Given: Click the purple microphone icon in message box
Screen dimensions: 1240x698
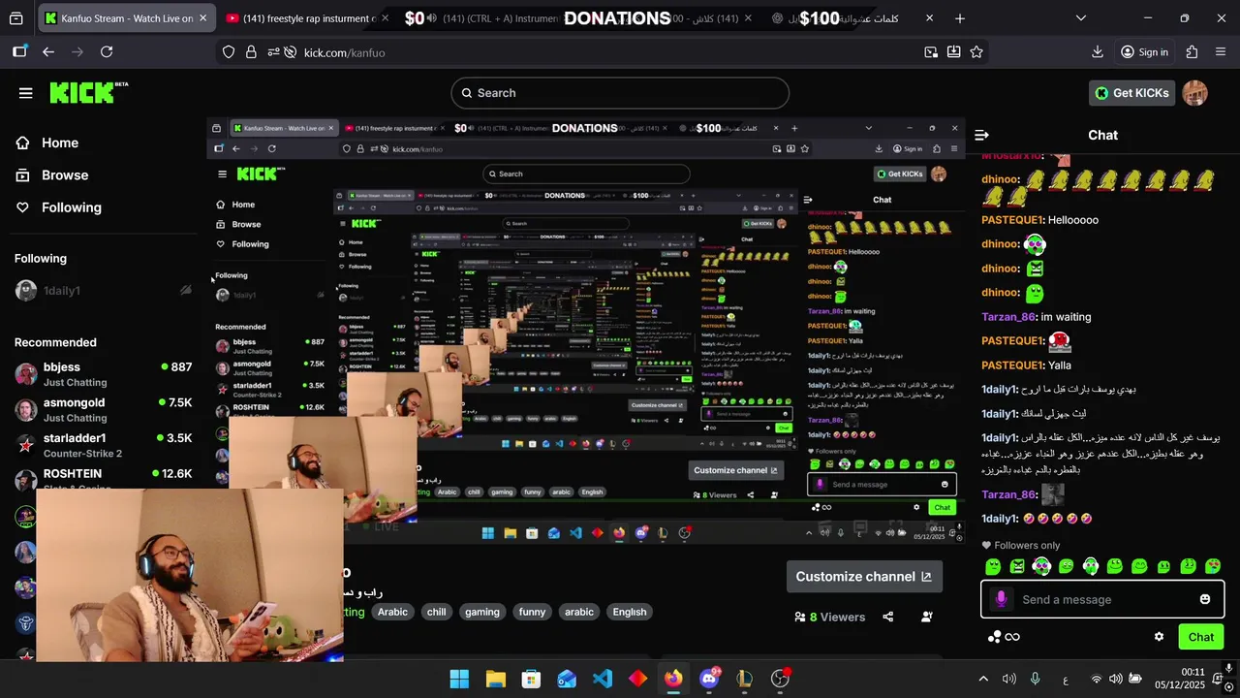Looking at the screenshot, I should pyautogui.click(x=1001, y=599).
